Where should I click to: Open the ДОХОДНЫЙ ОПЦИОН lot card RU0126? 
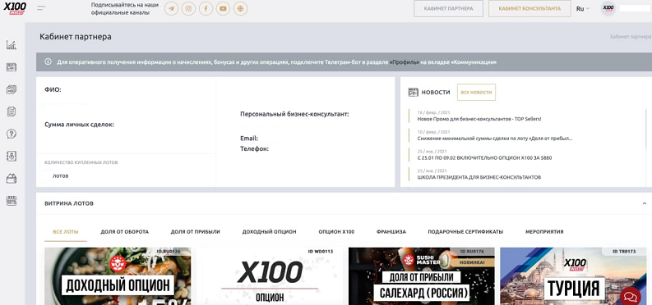[x=118, y=276]
